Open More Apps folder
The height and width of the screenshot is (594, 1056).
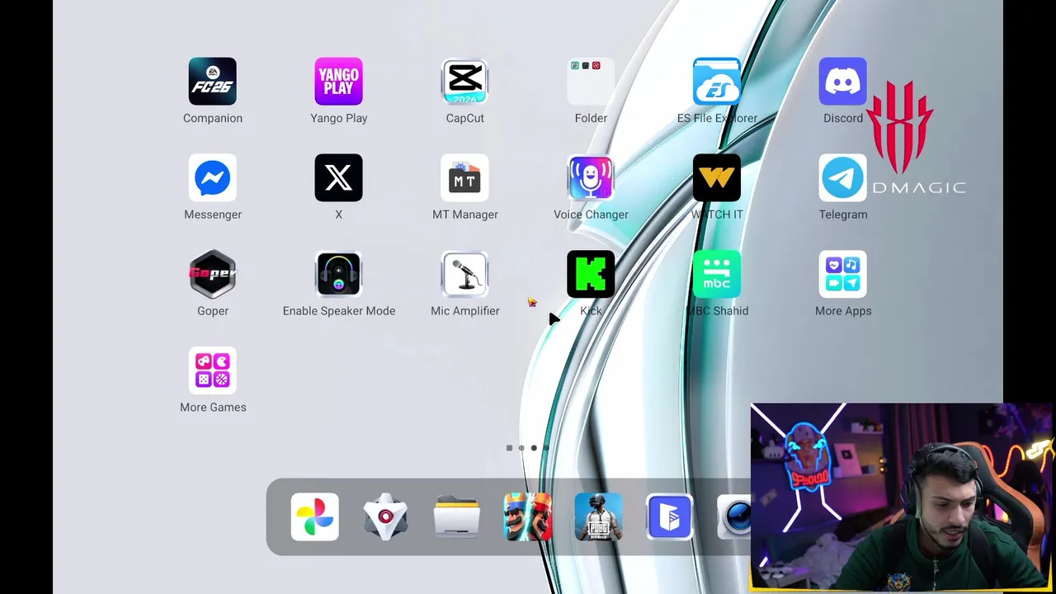[843, 274]
